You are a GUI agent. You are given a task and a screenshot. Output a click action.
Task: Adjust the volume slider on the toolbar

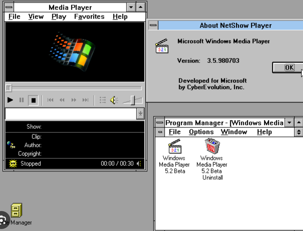(x=133, y=100)
